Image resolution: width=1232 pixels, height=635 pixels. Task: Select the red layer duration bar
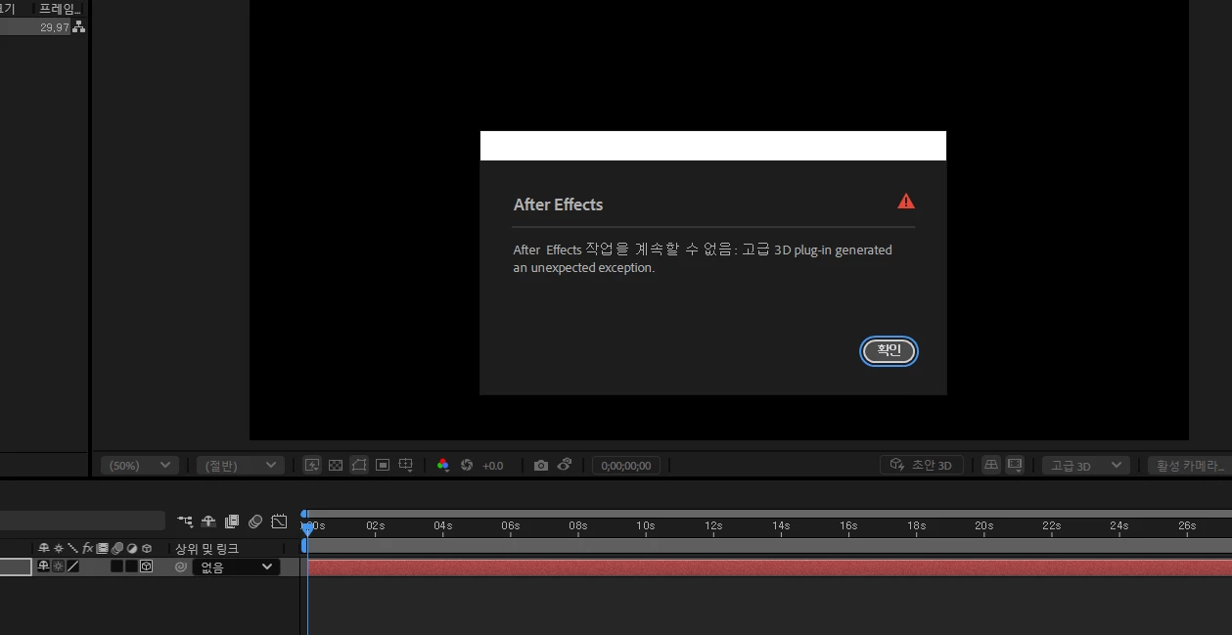click(769, 567)
